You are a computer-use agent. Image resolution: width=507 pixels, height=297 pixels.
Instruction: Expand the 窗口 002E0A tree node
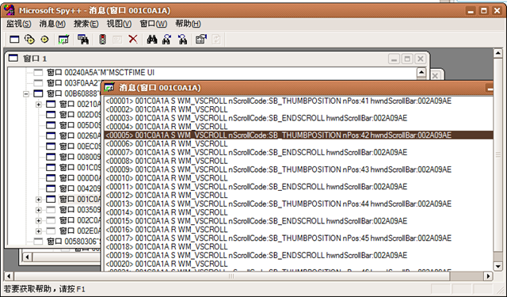pyautogui.click(x=39, y=231)
